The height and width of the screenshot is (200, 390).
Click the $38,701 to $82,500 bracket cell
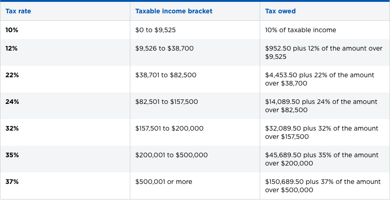point(165,75)
